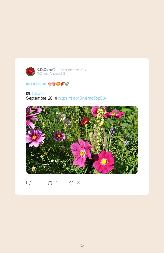Click the cherry blossom emoji after #lundifleuri

(50, 84)
